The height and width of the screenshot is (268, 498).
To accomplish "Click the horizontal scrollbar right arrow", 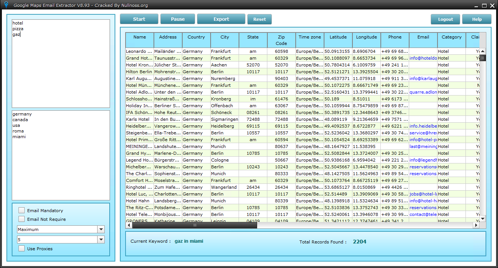I will 476,225.
